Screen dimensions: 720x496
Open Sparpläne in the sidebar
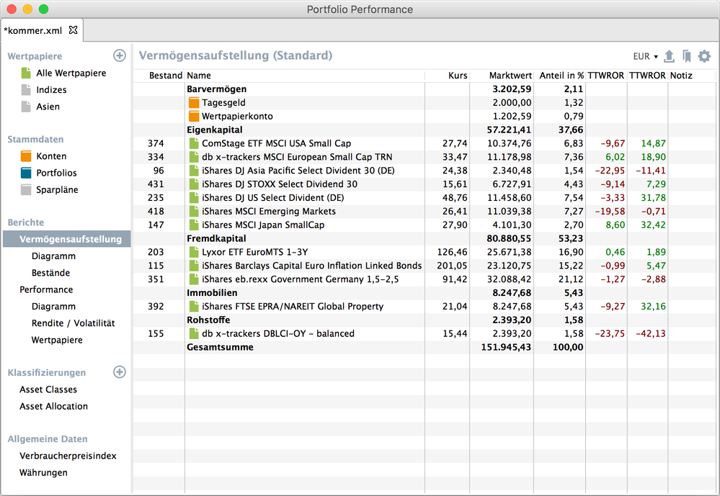[57, 190]
